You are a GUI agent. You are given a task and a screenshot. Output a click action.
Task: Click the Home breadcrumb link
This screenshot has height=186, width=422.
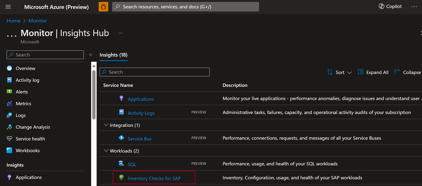[14, 21]
